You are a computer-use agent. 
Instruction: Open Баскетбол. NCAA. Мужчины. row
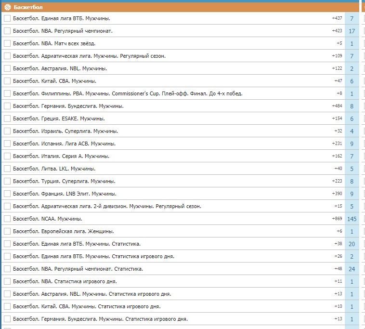(48, 219)
